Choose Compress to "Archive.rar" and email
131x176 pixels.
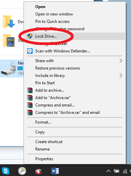coord(75,113)
